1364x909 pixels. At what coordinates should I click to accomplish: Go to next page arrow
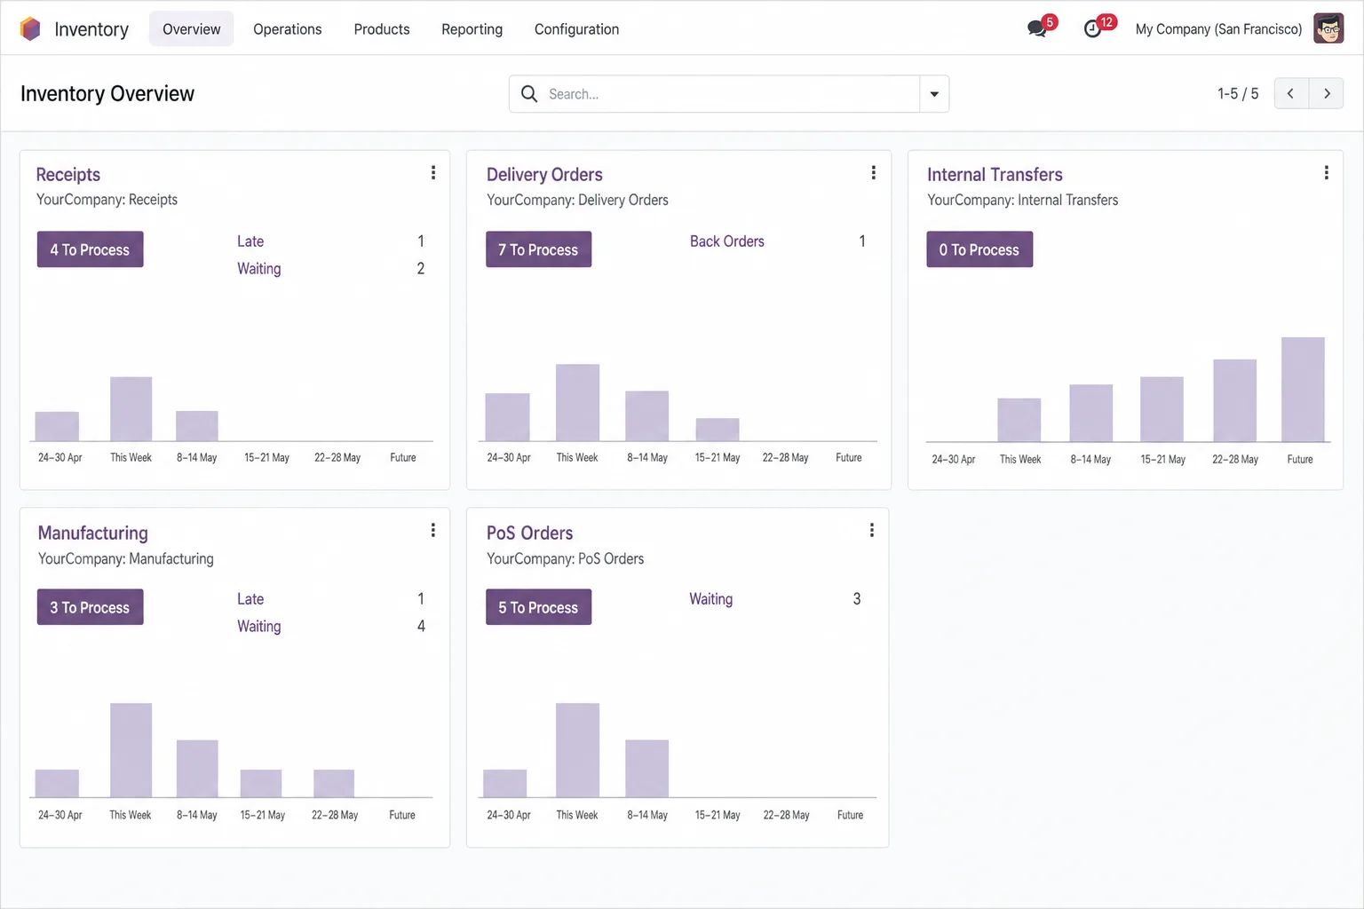[1327, 93]
